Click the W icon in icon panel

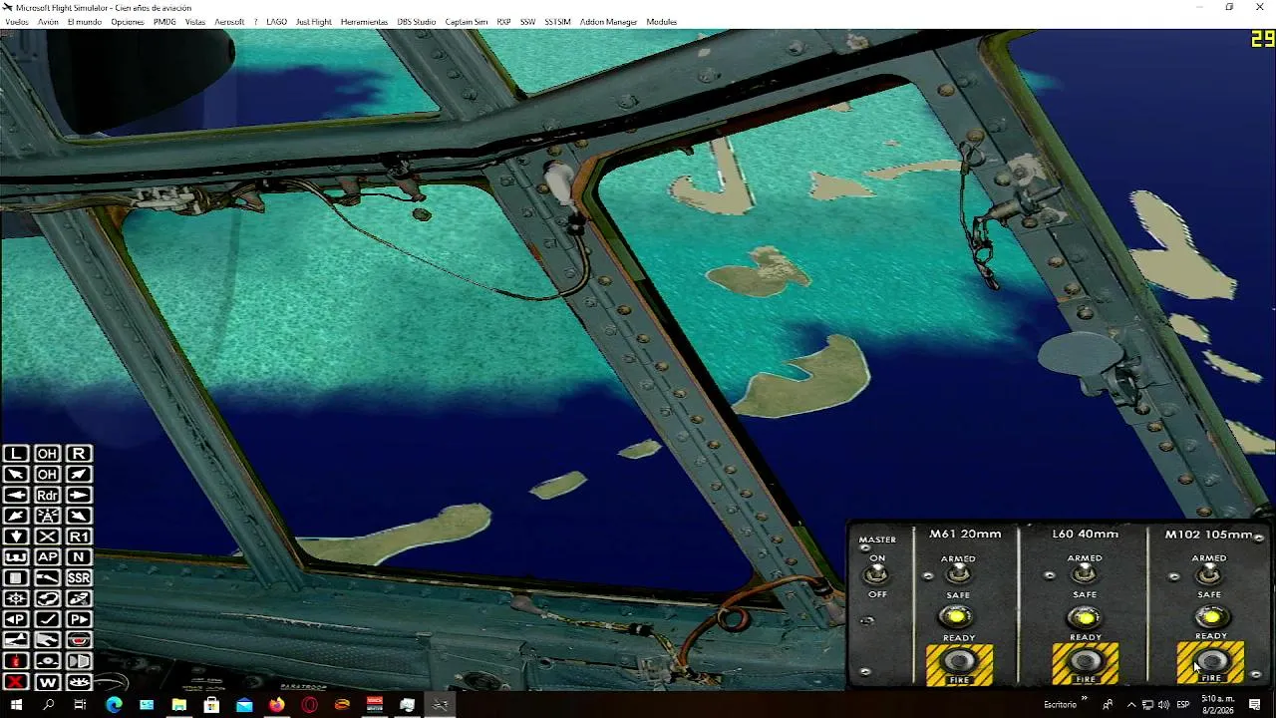pyautogui.click(x=47, y=682)
